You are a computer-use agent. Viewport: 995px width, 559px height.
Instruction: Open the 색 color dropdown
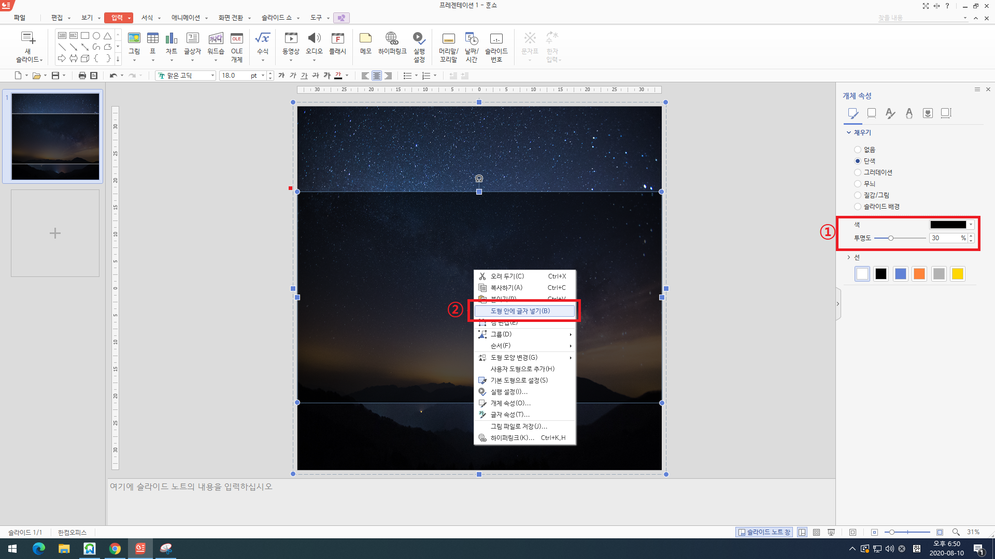(x=971, y=225)
